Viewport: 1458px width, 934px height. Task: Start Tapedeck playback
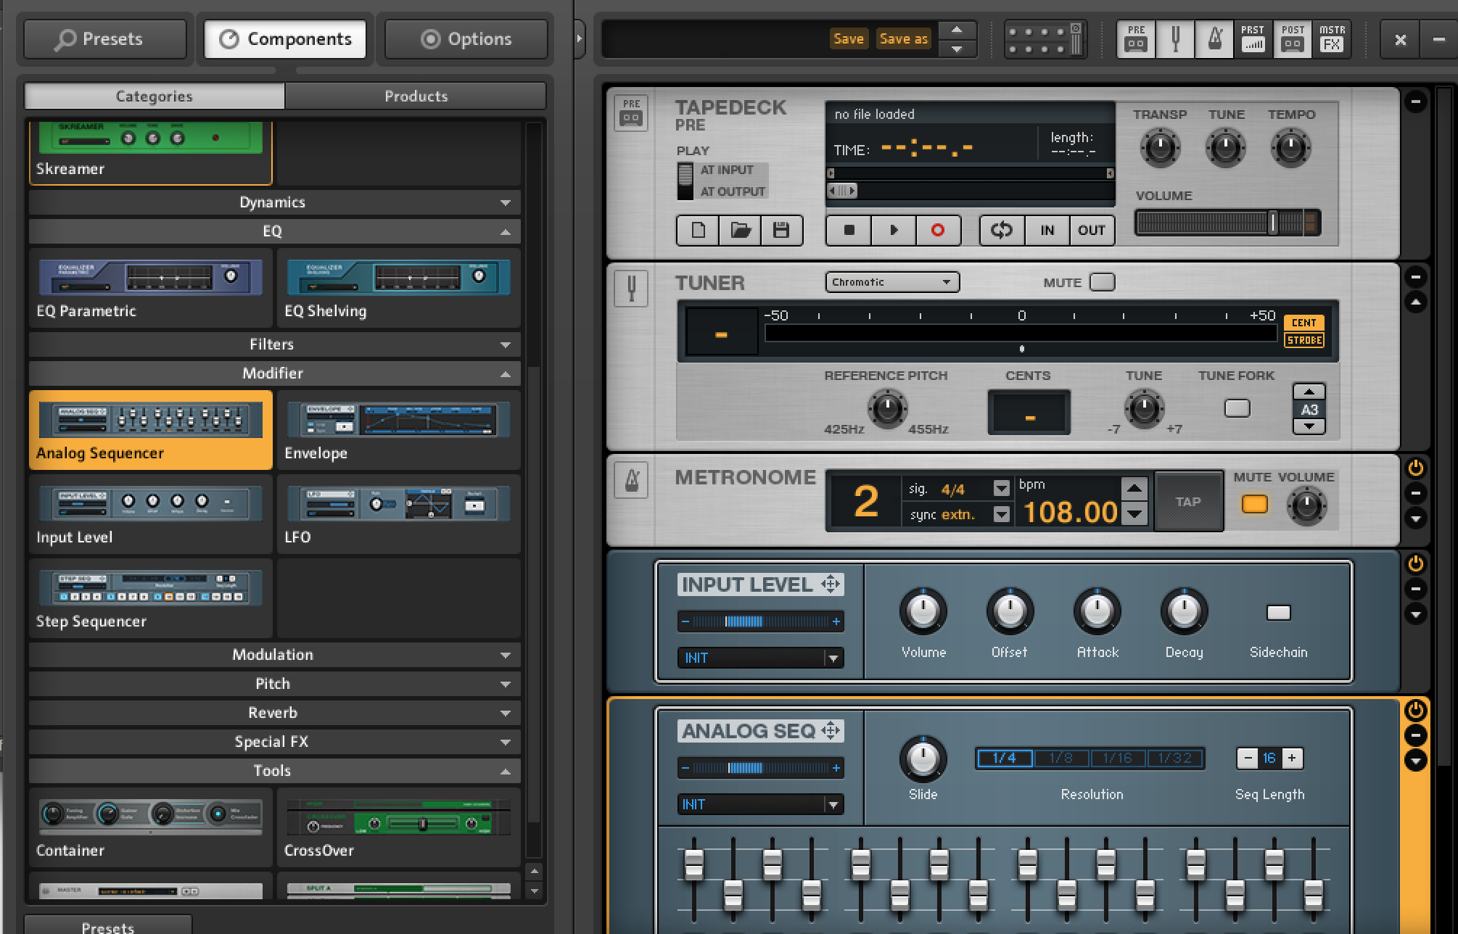894,231
